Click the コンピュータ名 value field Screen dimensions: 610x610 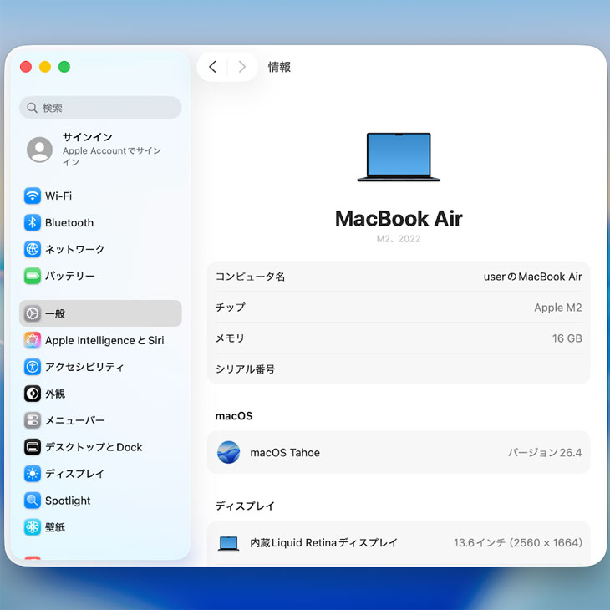click(x=532, y=277)
